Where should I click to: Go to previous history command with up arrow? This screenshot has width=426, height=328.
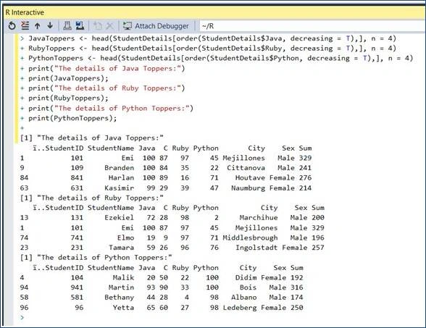pyautogui.click(x=38, y=26)
